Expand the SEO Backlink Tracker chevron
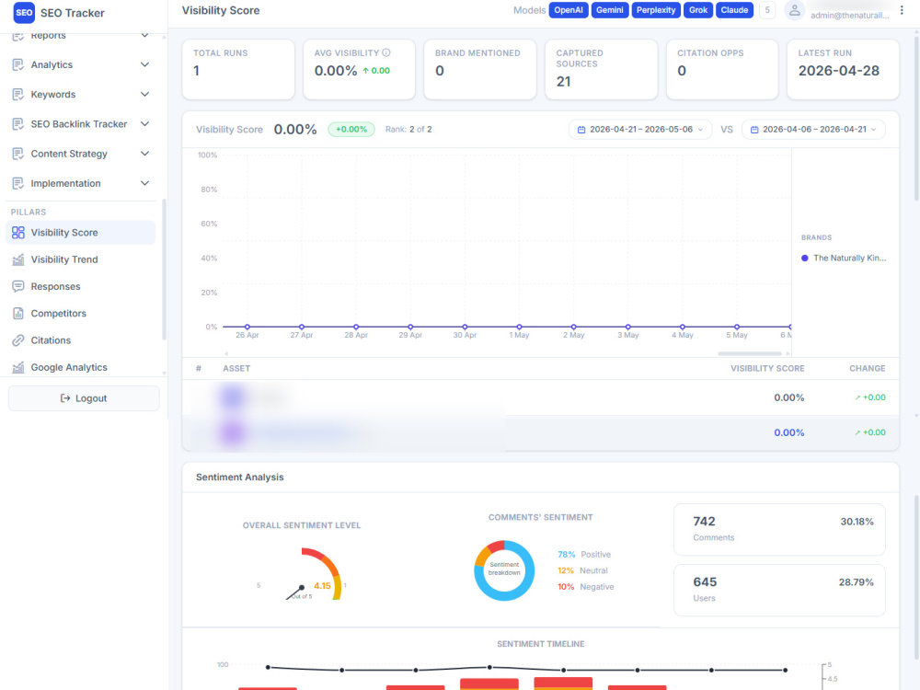The image size is (920, 690). tap(145, 124)
